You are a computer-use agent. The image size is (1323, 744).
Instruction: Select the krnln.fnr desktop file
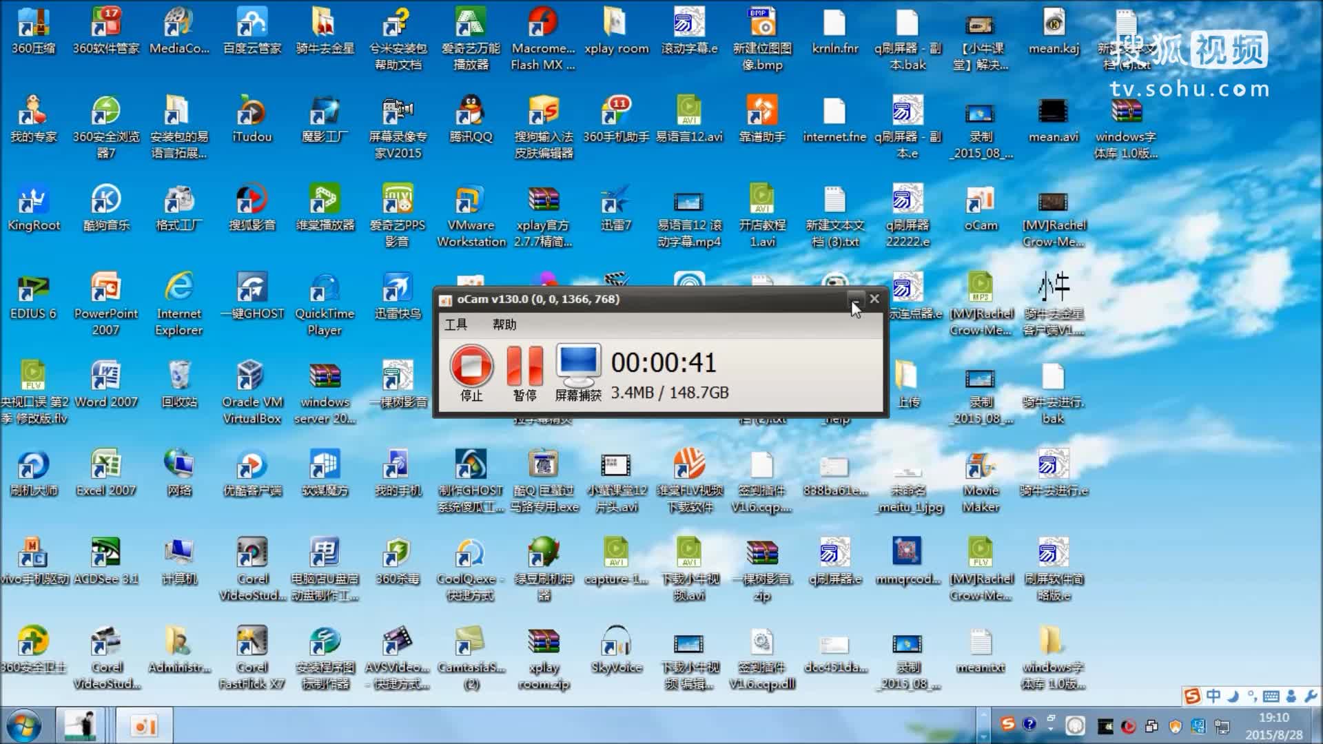click(x=834, y=30)
